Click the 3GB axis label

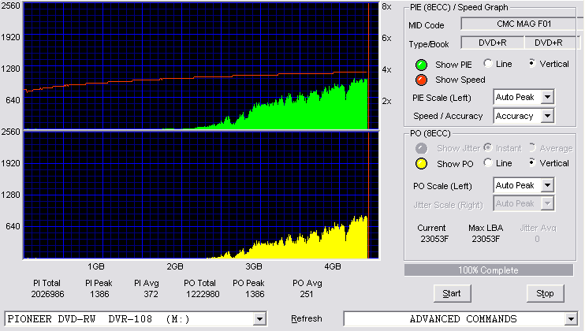tap(253, 266)
